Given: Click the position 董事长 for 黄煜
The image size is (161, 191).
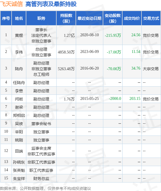Looking at the screenshot, I should click(x=41, y=30).
